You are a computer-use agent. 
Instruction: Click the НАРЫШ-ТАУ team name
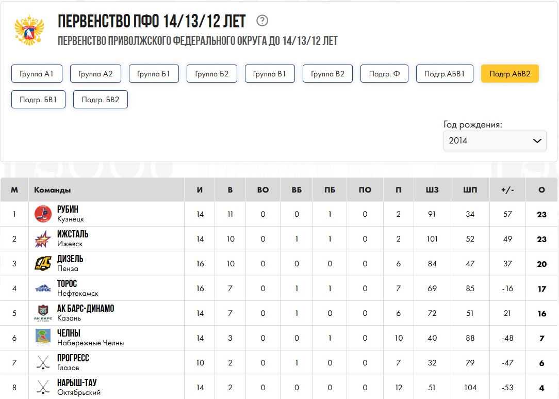click(77, 382)
